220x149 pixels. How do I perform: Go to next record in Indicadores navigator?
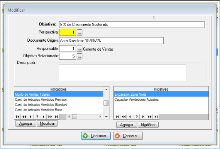pyautogui.click(x=44, y=117)
